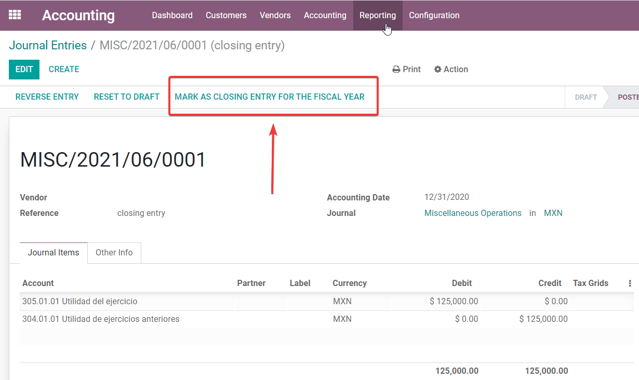
Task: Click the Print printer icon
Action: point(396,70)
